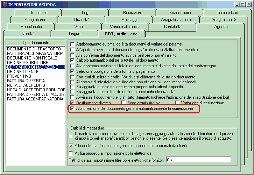Open the Riparazioni tab
The width and height of the screenshot is (254, 175).
[x=132, y=13]
